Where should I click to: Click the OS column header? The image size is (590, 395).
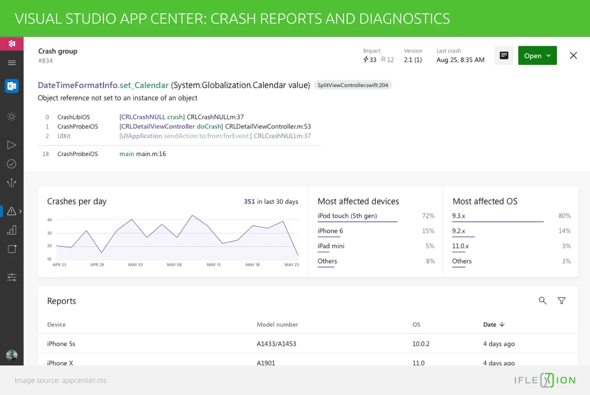click(x=416, y=324)
